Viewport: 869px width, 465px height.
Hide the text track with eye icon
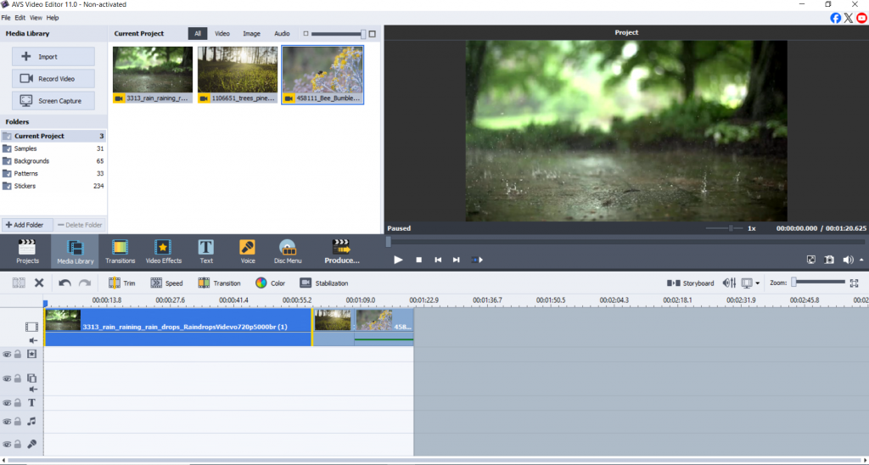7,403
